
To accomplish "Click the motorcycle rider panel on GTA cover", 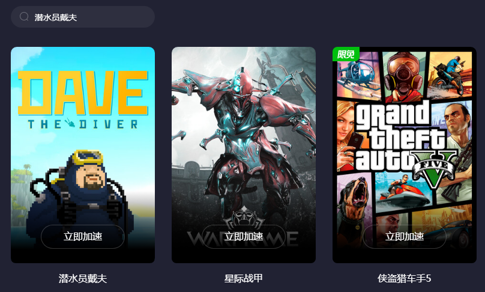I will (450, 75).
